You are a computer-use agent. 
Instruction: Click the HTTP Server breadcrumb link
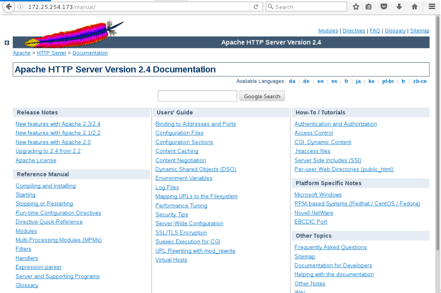(52, 53)
